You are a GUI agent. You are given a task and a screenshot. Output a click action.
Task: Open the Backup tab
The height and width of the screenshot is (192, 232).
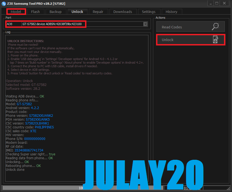tap(56, 12)
